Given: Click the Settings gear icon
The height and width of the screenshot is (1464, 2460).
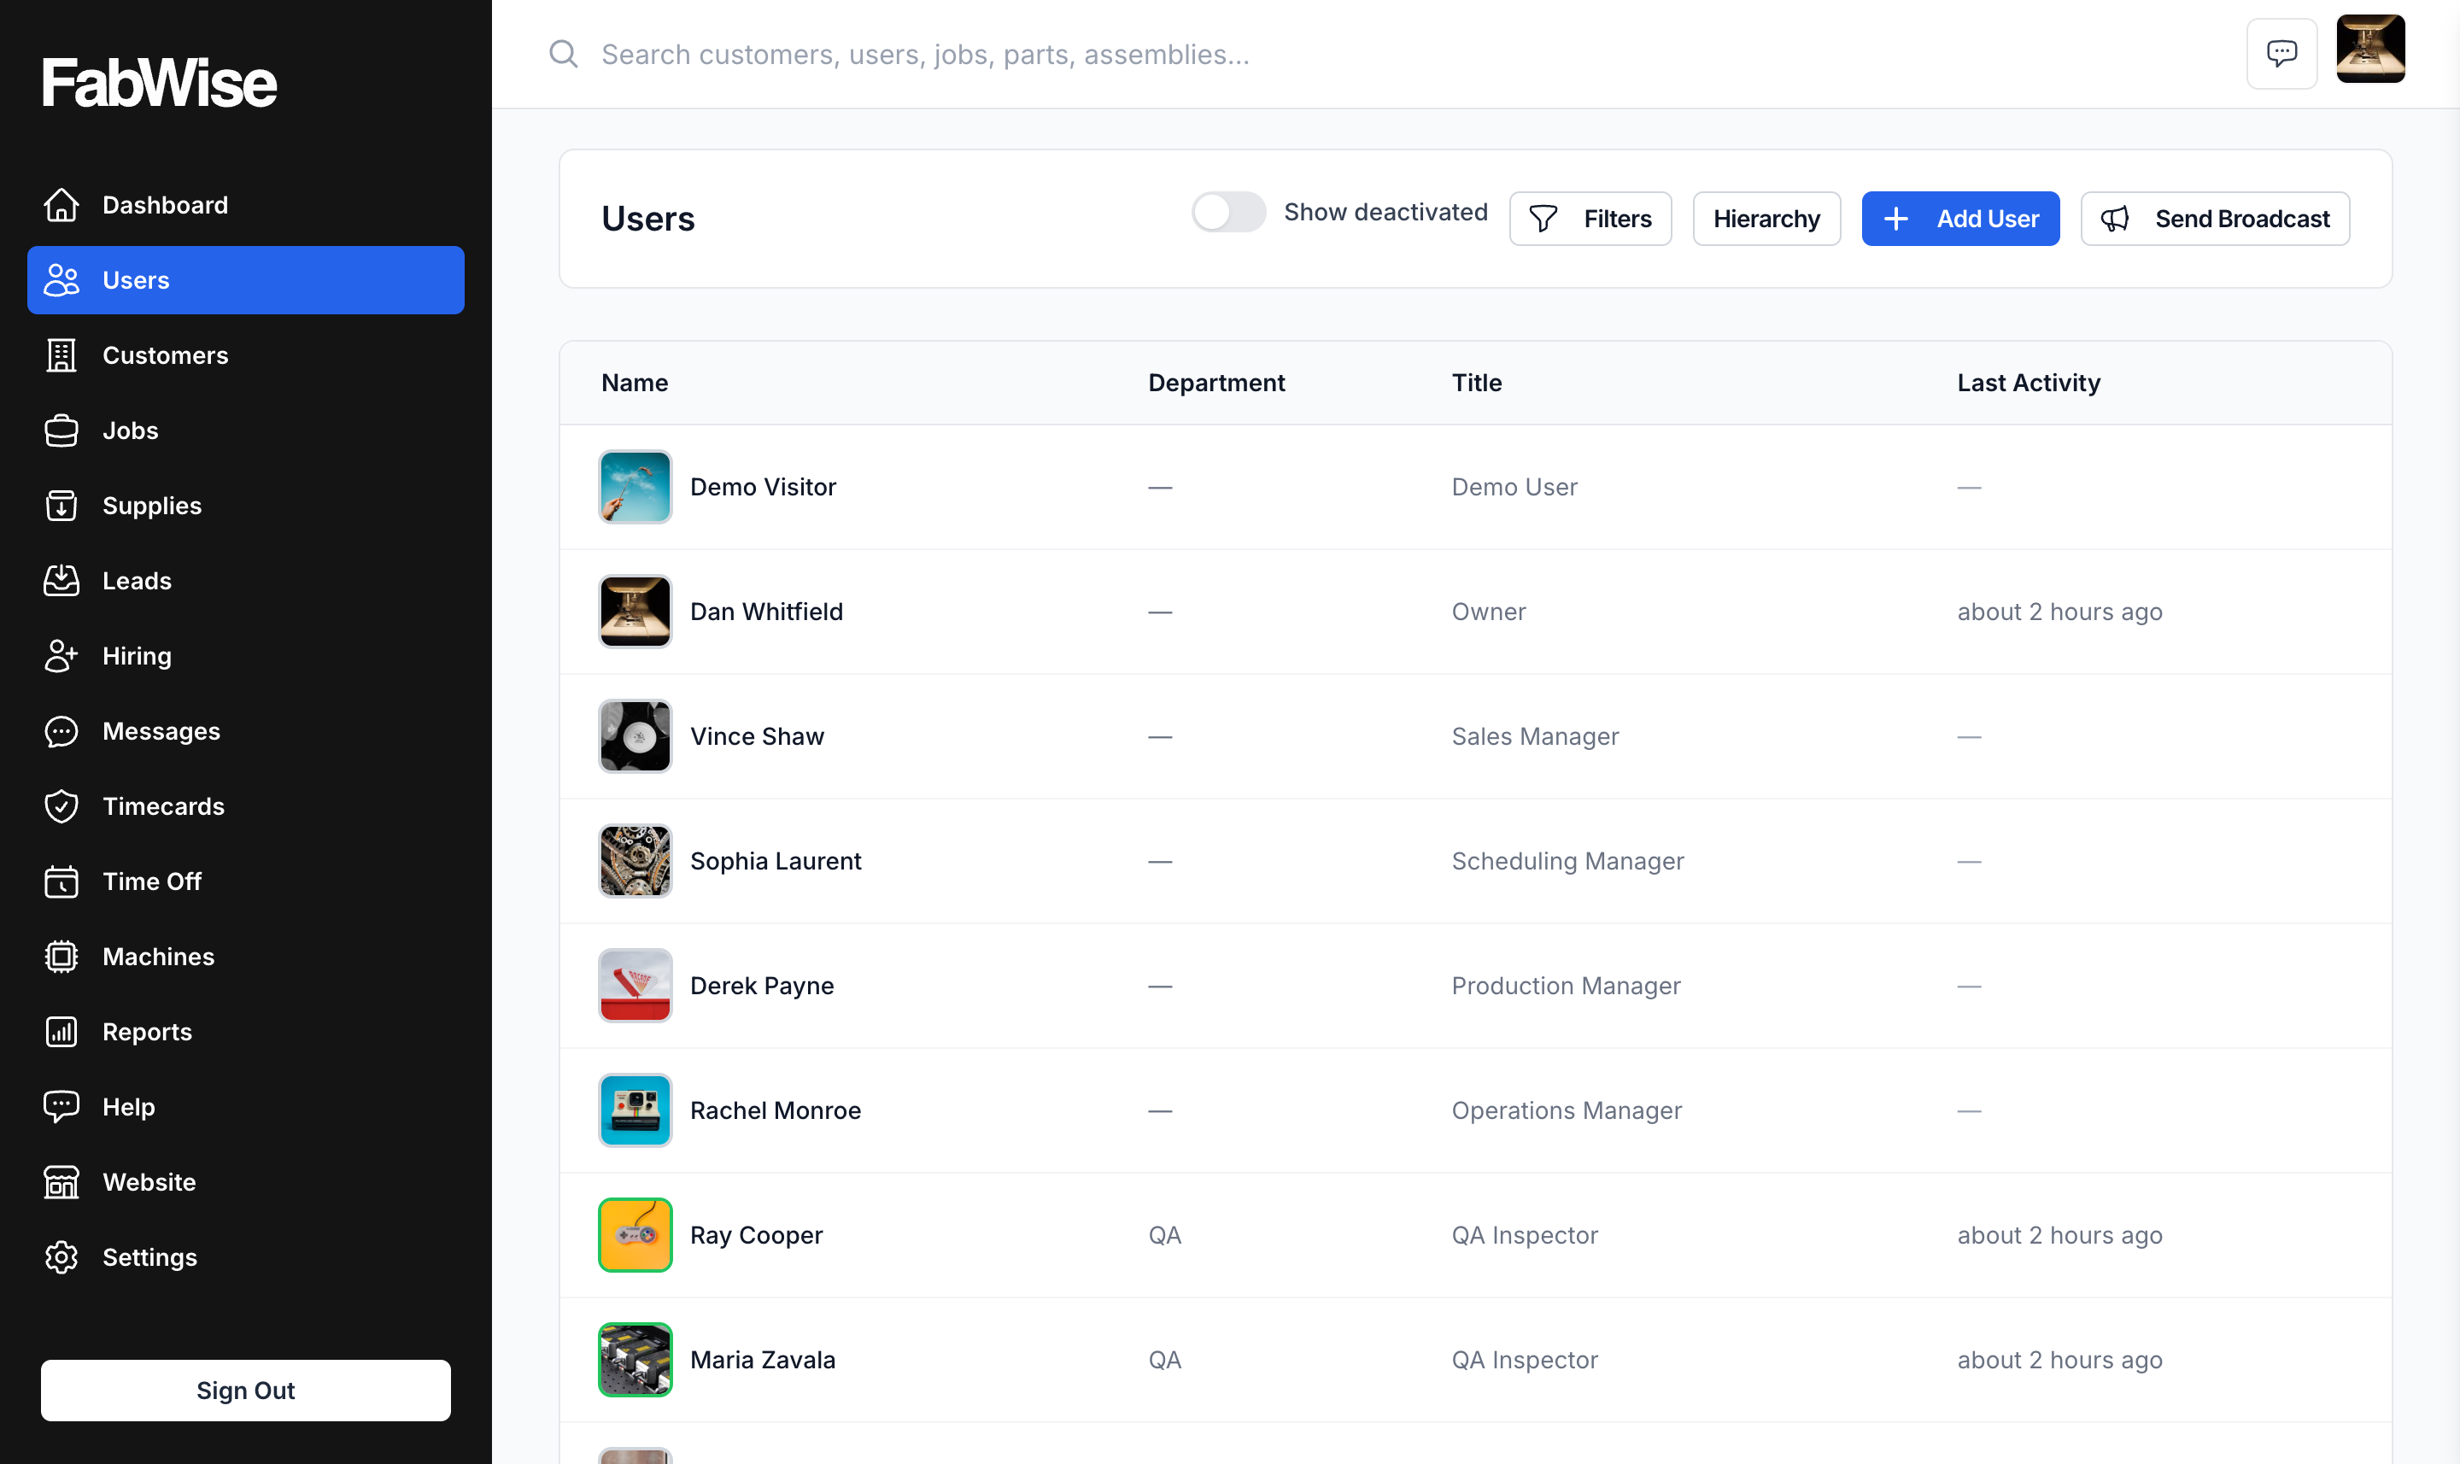Looking at the screenshot, I should pyautogui.click(x=61, y=1256).
